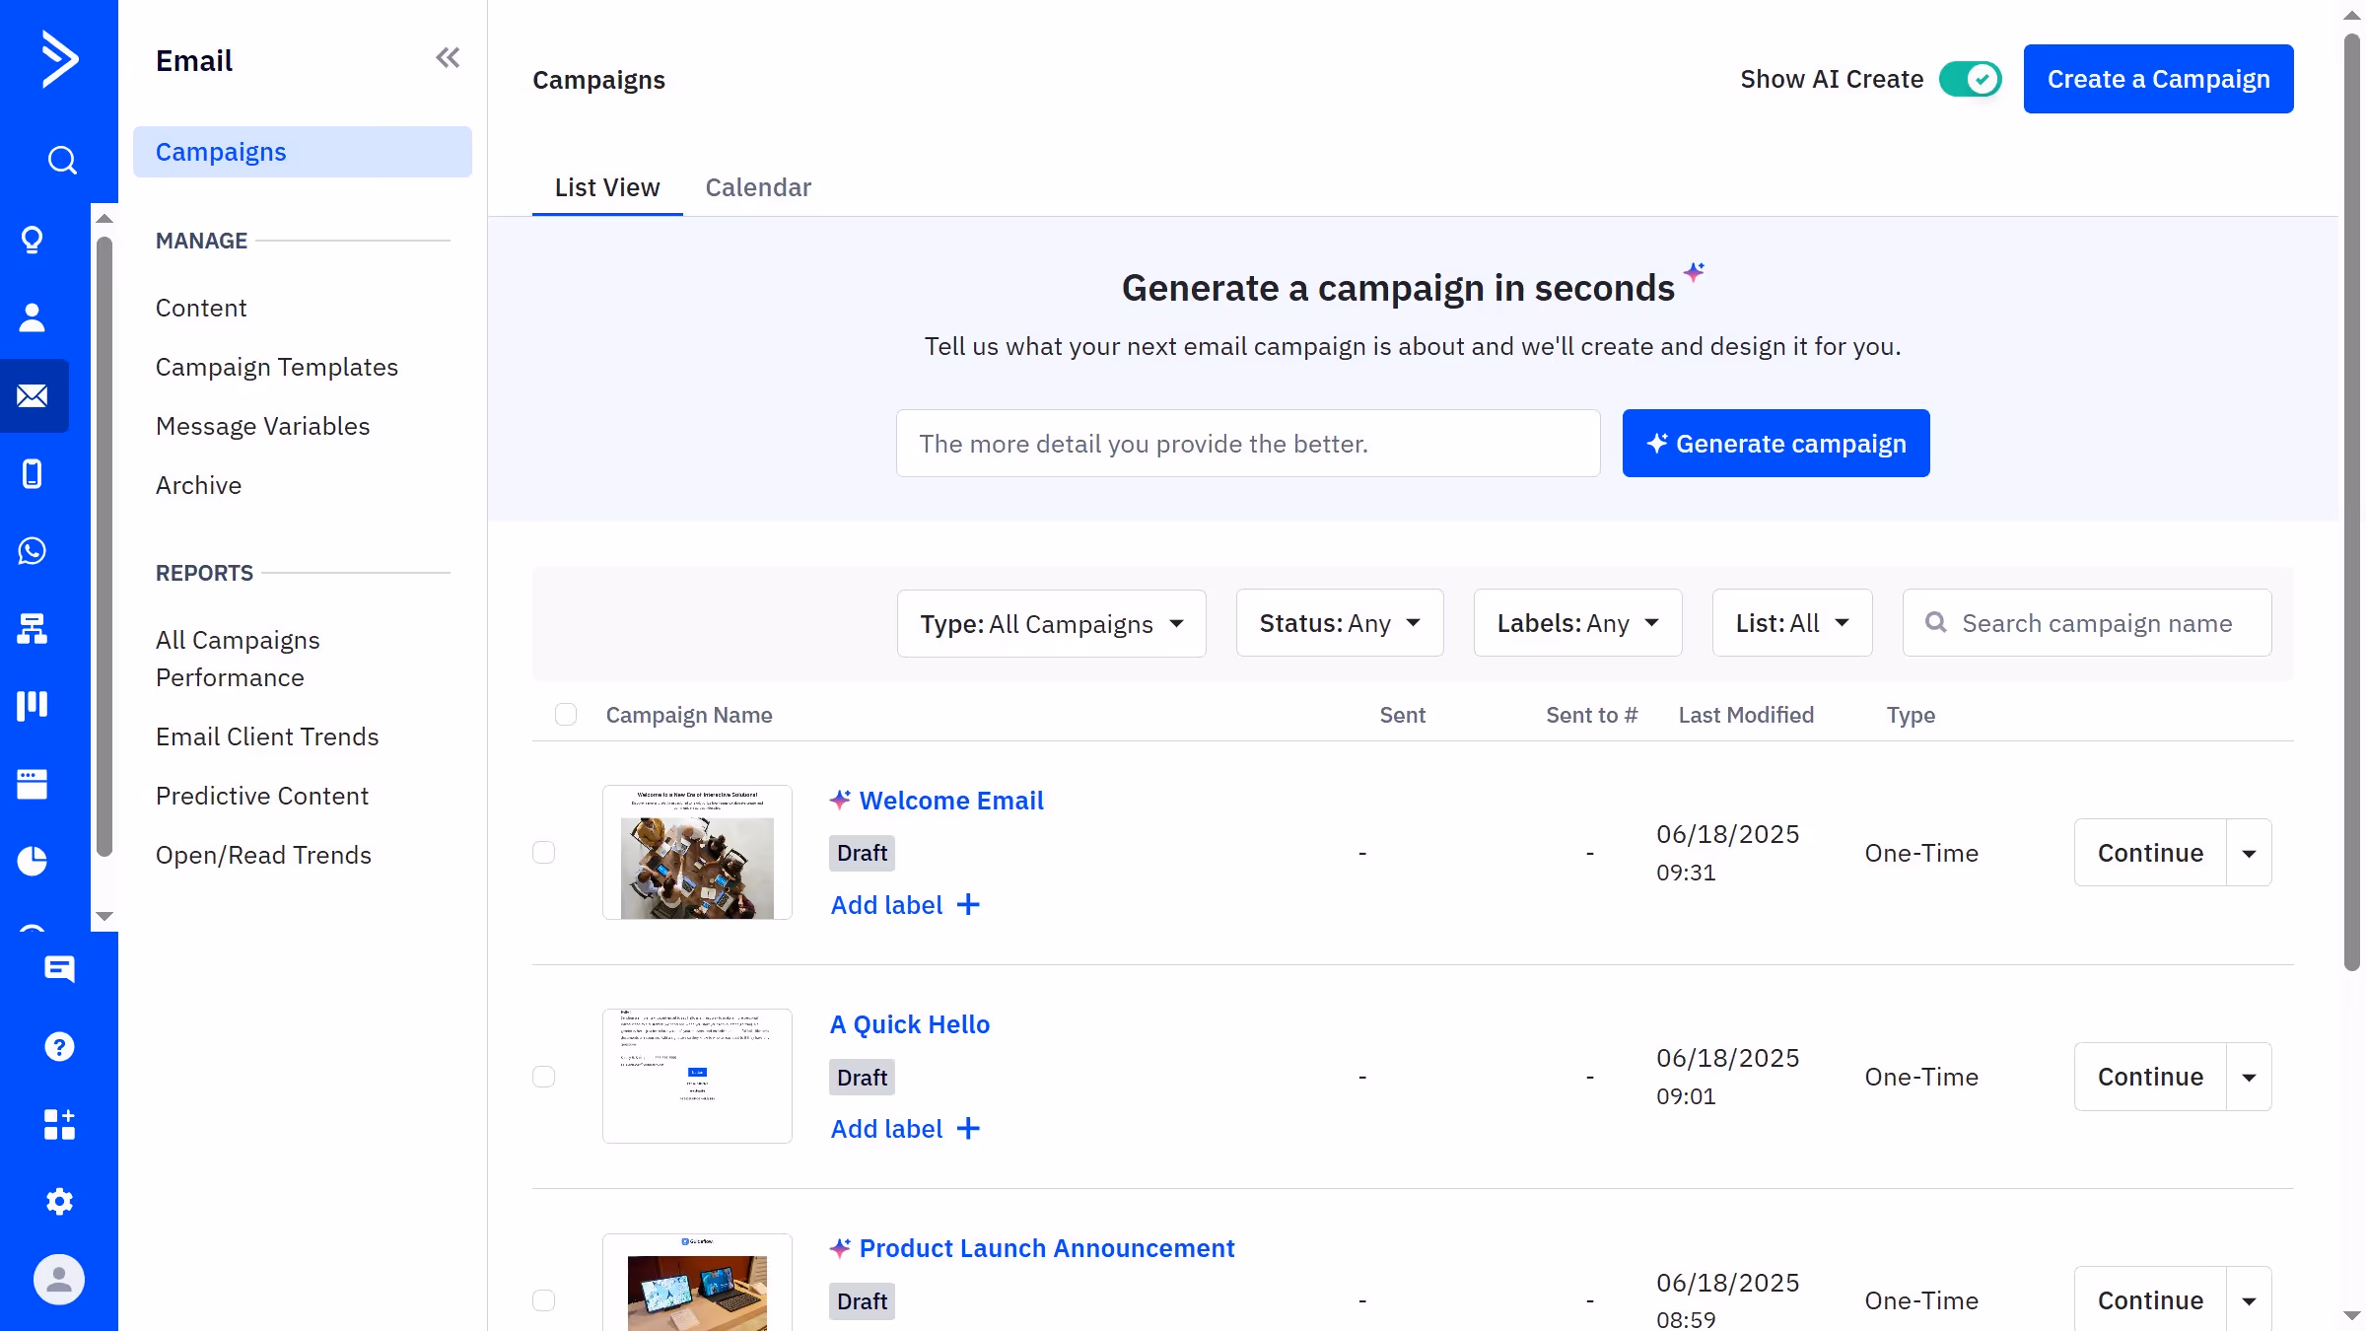Open Automations flowchart icon in sidebar
The height and width of the screenshot is (1331, 2366).
click(x=33, y=628)
